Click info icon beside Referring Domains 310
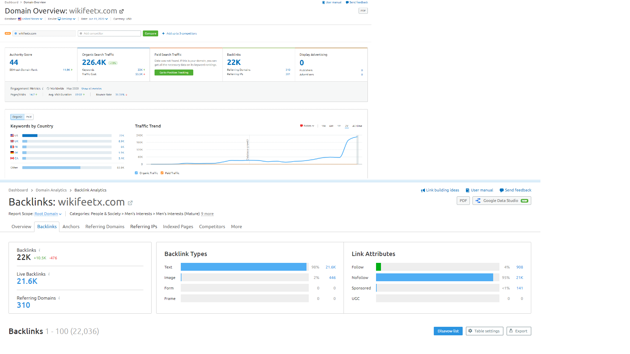Viewport: 630px width, 354px height. click(59, 298)
